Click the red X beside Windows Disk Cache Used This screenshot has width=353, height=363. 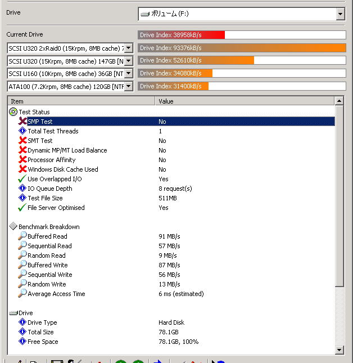22,169
